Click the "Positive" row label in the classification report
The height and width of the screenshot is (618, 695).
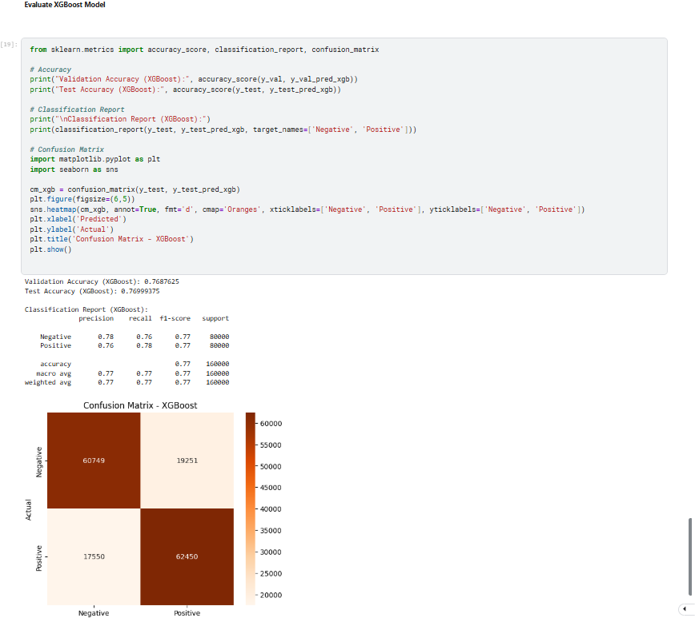55,345
